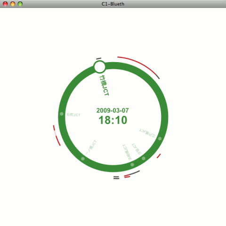Image resolution: width=226 pixels, height=226 pixels.
Task: Select the 一ノ橋JCT junction dot
Action: [x=83, y=159]
